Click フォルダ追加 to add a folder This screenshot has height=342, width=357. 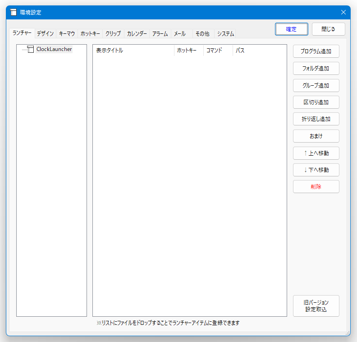coord(316,68)
